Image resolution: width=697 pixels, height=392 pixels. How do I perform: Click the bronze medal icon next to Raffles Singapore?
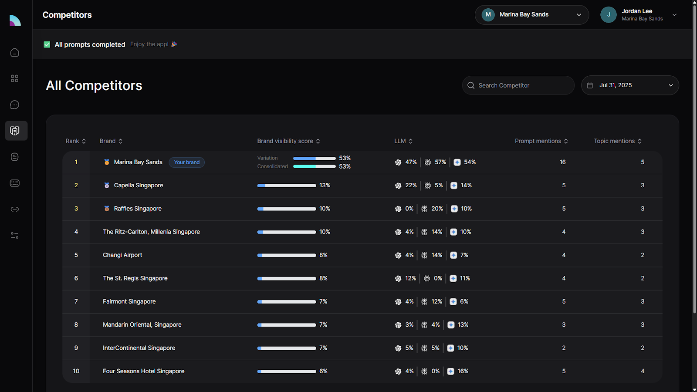coord(107,209)
